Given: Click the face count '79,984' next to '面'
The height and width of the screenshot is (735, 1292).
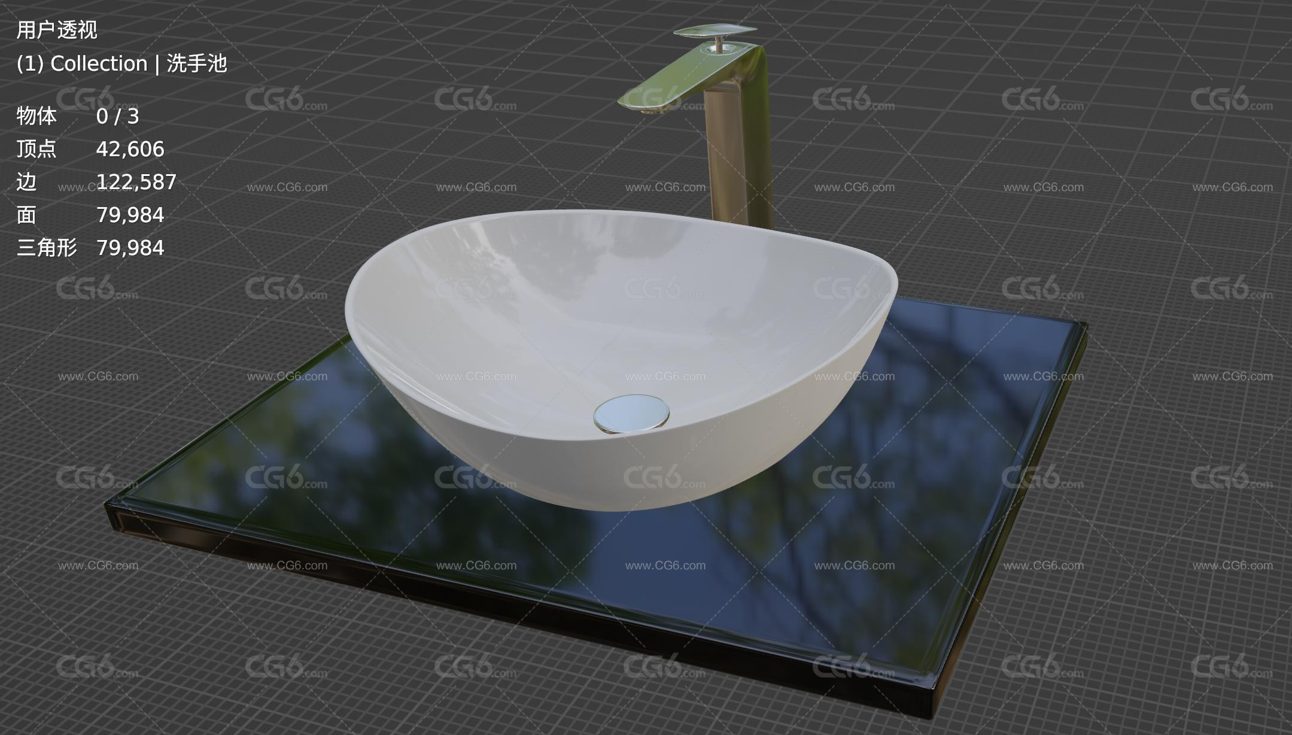Looking at the screenshot, I should (130, 215).
